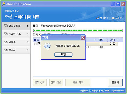The width and height of the screenshot is (127, 94).
Task: Maximize the AhnLab SpyZero window
Action: pyautogui.click(x=118, y=4)
